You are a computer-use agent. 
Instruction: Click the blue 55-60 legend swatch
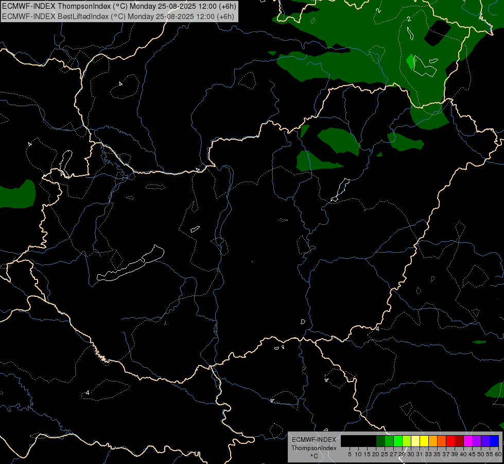pos(494,441)
